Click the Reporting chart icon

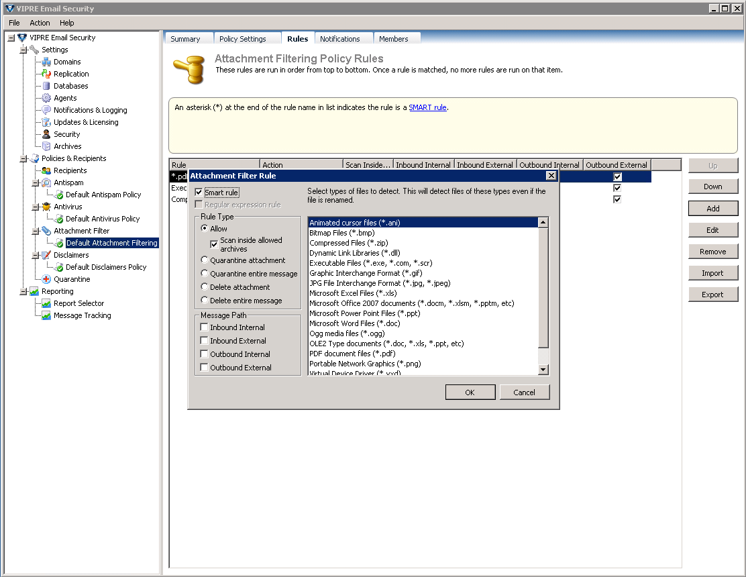pos(34,291)
